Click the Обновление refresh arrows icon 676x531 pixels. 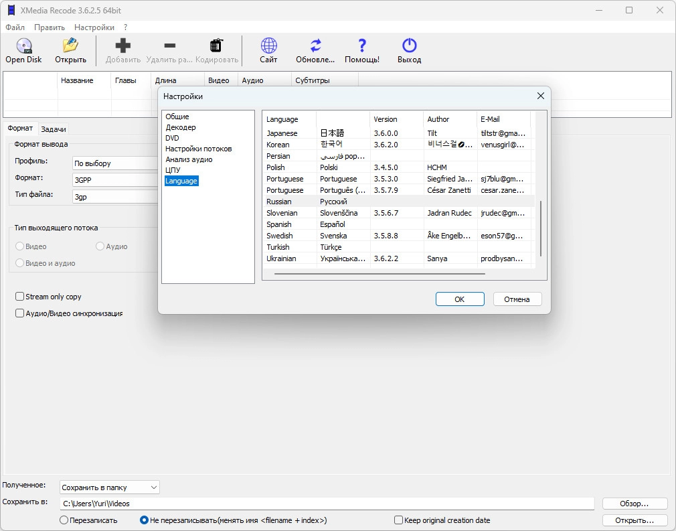[315, 46]
